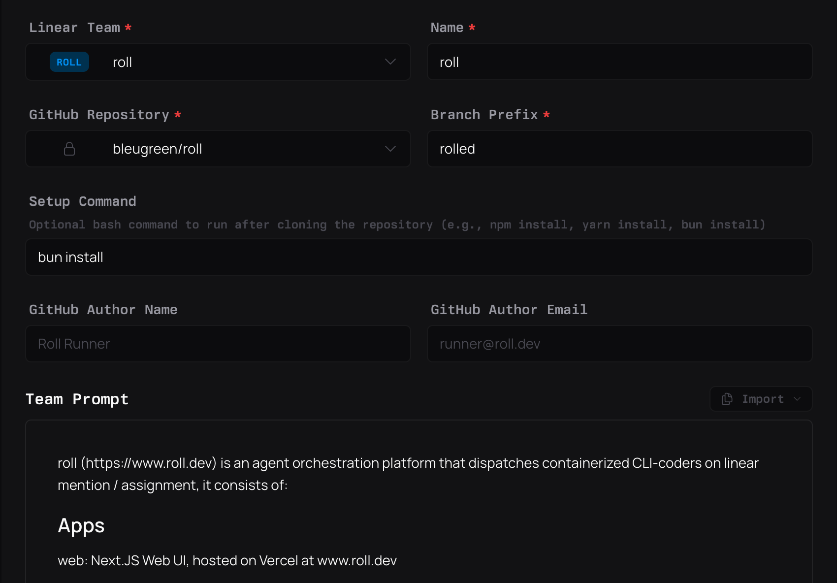Click the Team Prompt section heading

click(x=77, y=399)
